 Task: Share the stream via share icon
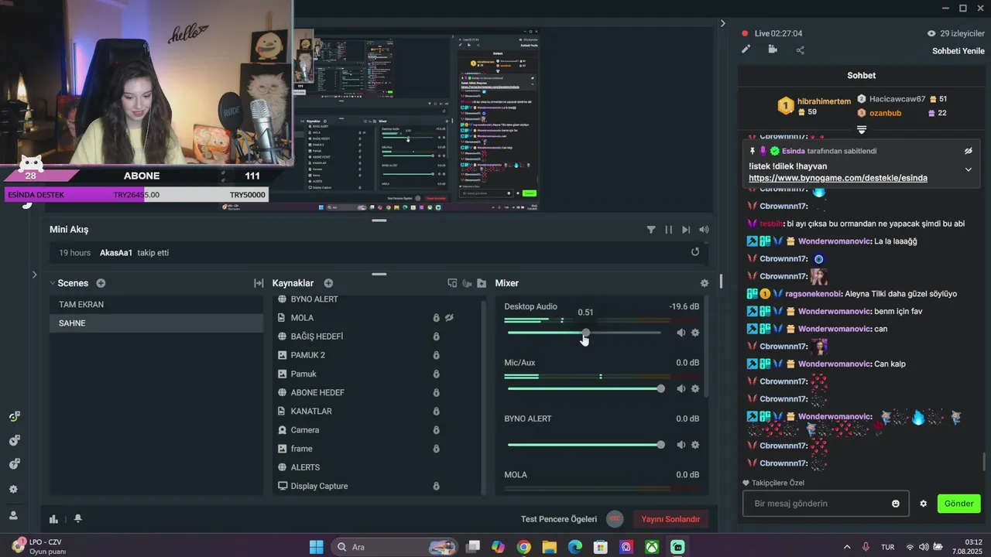pos(800,50)
